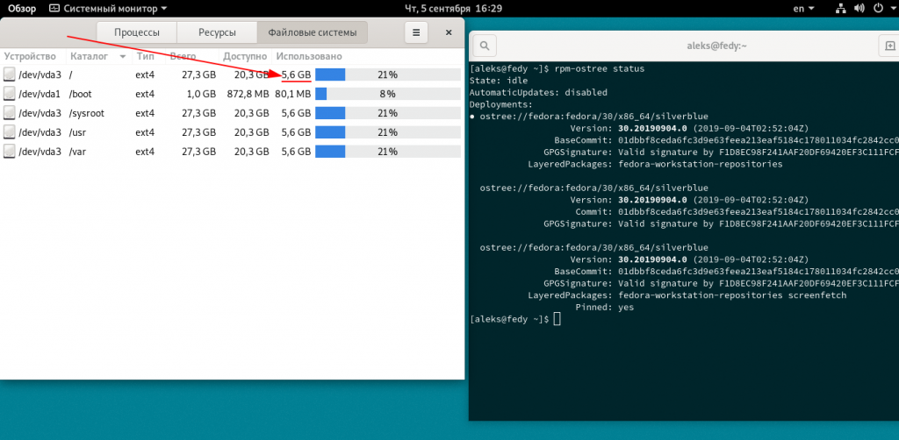This screenshot has height=440, width=899.
Task: Click the disk icon for /var row
Action: click(10, 152)
